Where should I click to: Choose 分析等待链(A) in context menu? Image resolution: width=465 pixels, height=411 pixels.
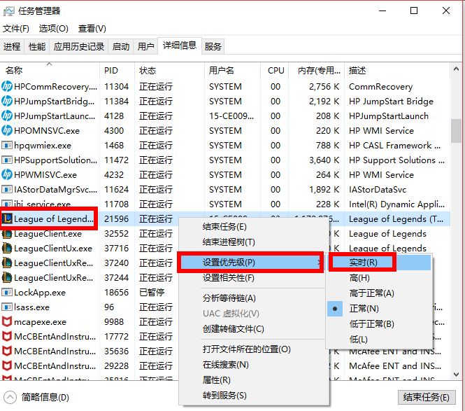254,298
